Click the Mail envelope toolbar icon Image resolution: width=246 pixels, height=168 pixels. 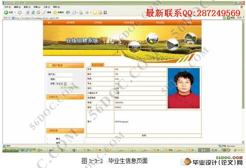pos(74,12)
